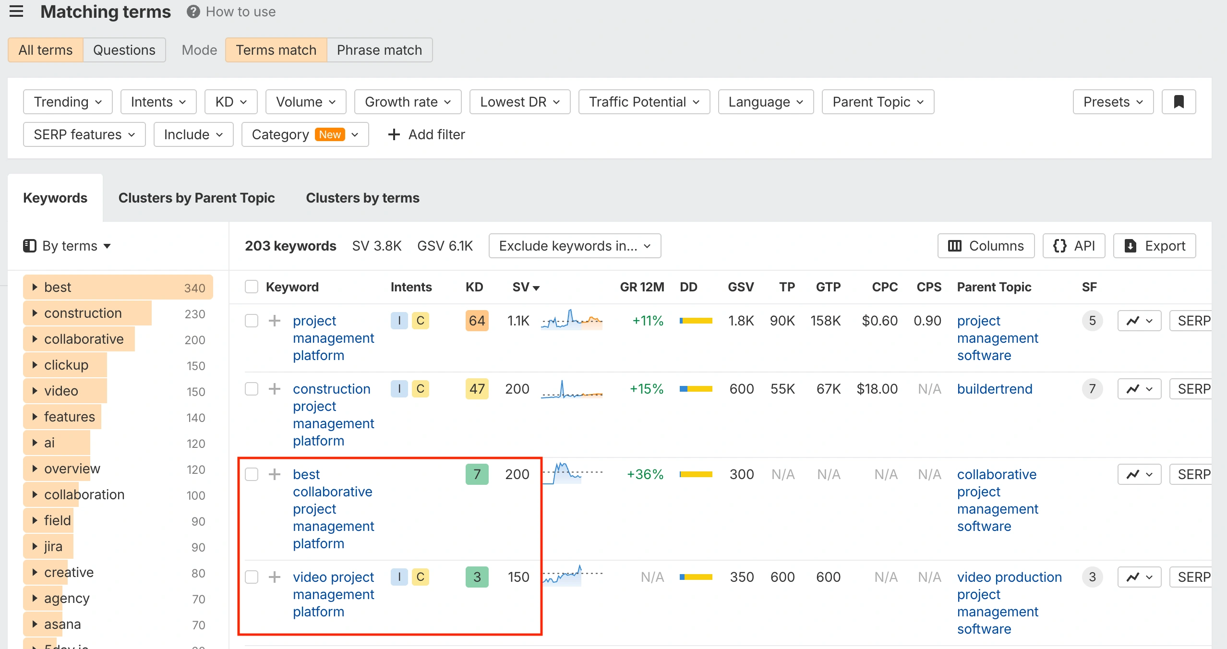The height and width of the screenshot is (649, 1227).
Task: Open the How to use help icon
Action: point(193,12)
